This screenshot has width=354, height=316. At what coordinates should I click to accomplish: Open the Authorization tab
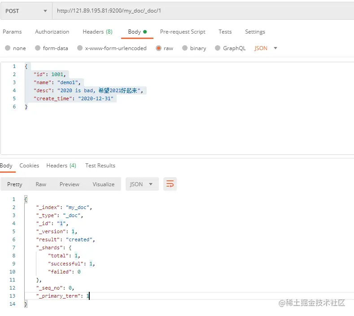tap(52, 32)
